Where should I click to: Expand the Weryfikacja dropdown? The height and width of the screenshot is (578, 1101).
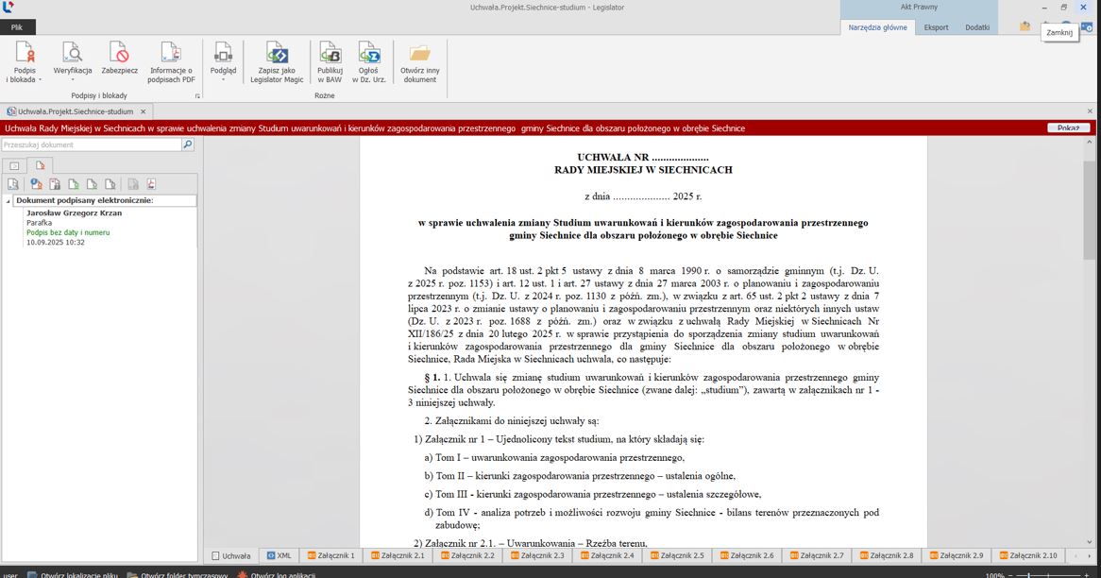coord(73,80)
